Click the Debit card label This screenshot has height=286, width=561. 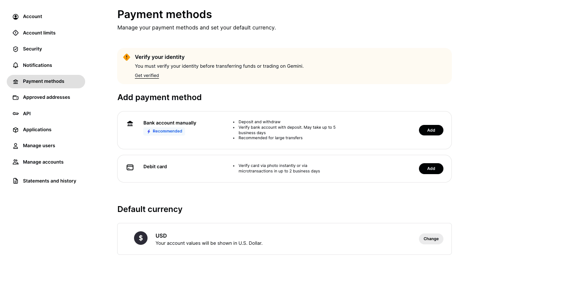point(155,167)
